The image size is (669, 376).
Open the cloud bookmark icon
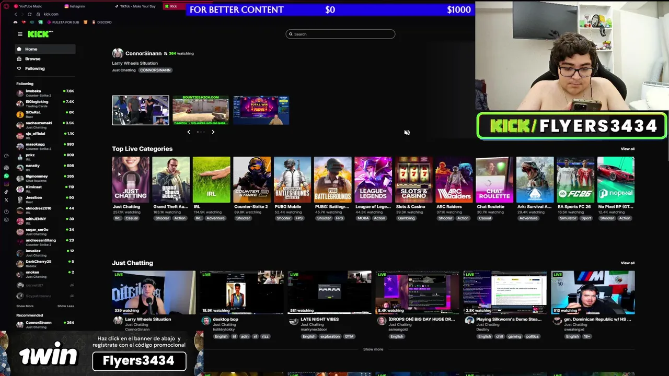(x=15, y=22)
